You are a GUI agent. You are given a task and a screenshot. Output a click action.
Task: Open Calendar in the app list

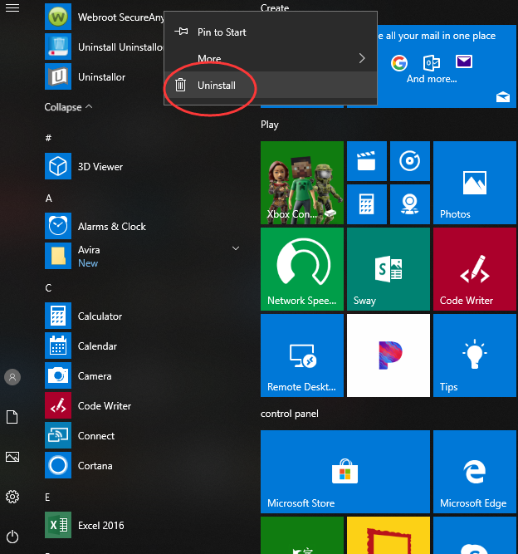coord(81,346)
